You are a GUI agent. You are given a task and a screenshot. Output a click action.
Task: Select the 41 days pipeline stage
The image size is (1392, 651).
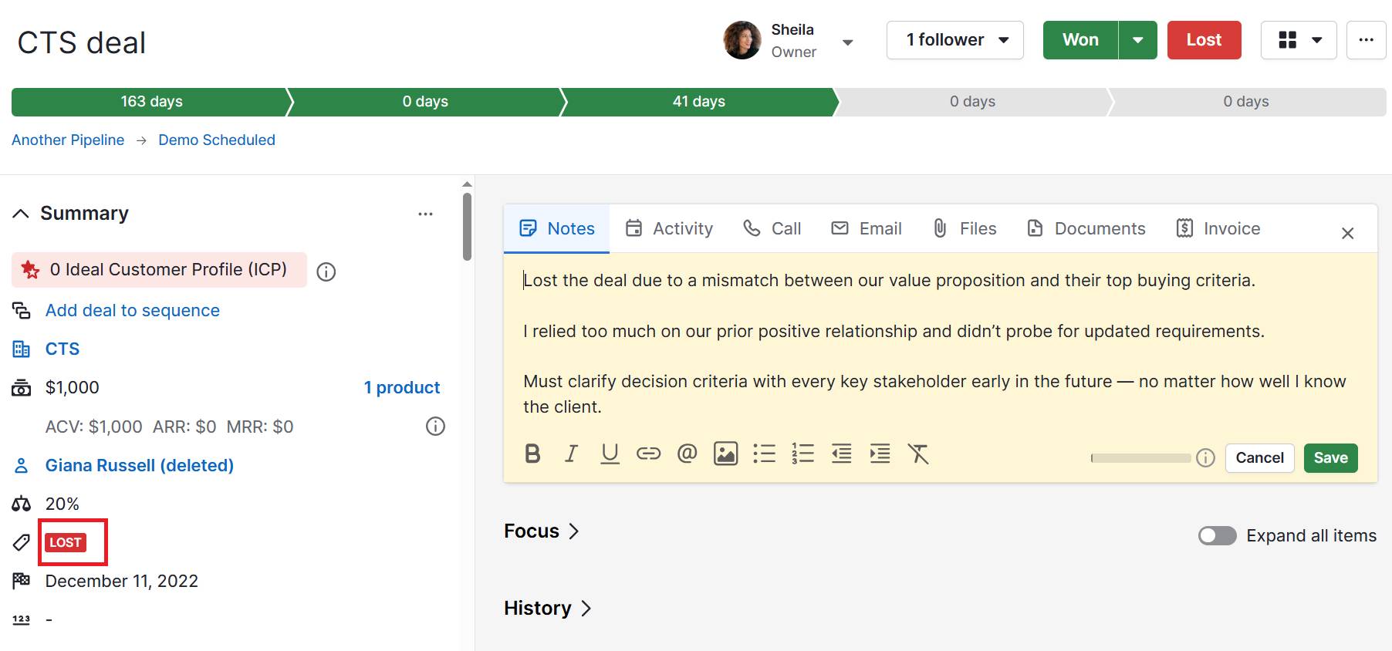click(699, 102)
